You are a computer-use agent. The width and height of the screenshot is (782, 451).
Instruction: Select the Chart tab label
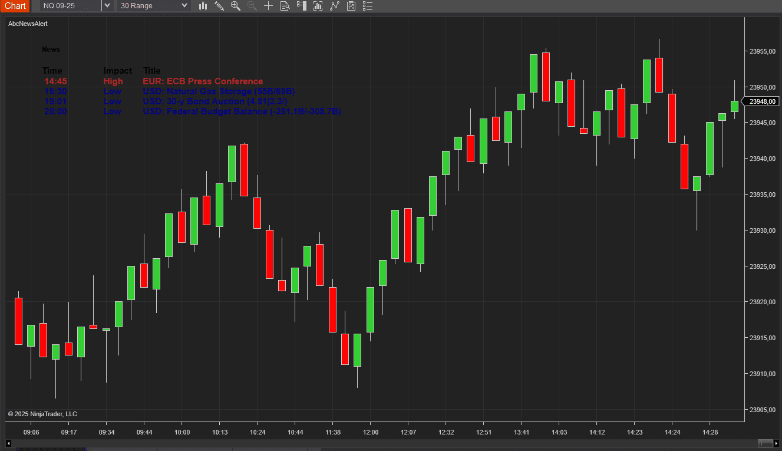[15, 6]
